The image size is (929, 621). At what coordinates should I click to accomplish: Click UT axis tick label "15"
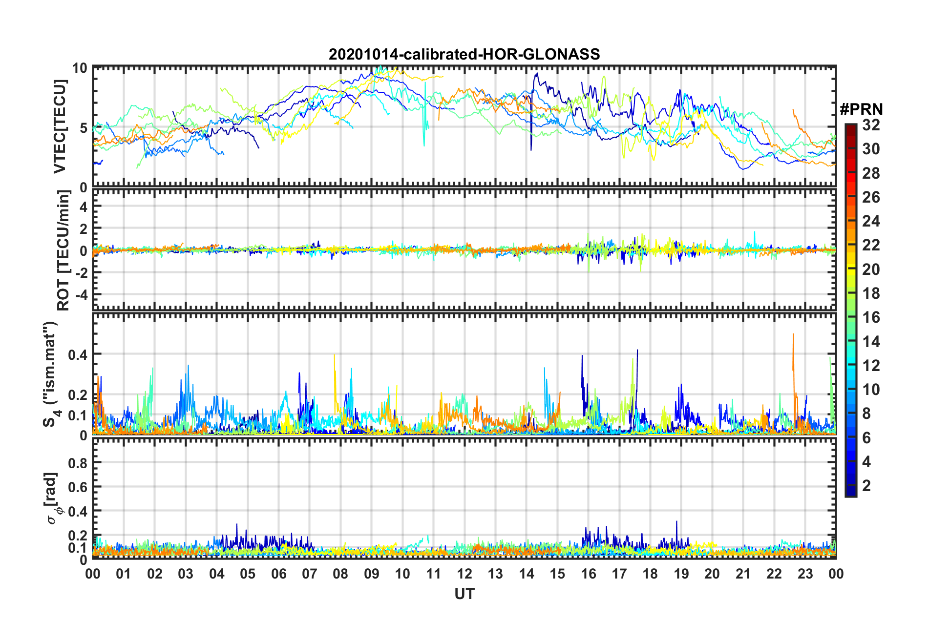(557, 574)
